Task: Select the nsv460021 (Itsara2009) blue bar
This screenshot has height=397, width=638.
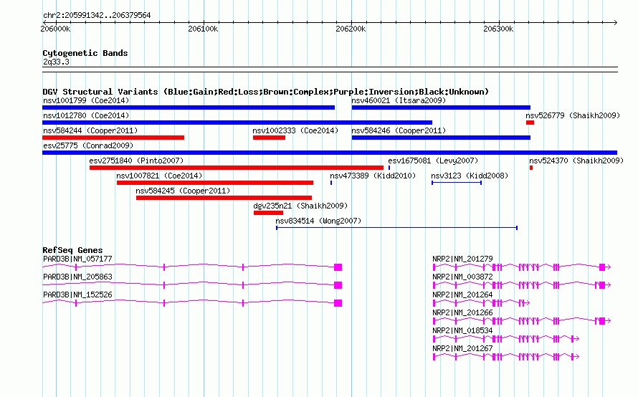Action: [441, 107]
